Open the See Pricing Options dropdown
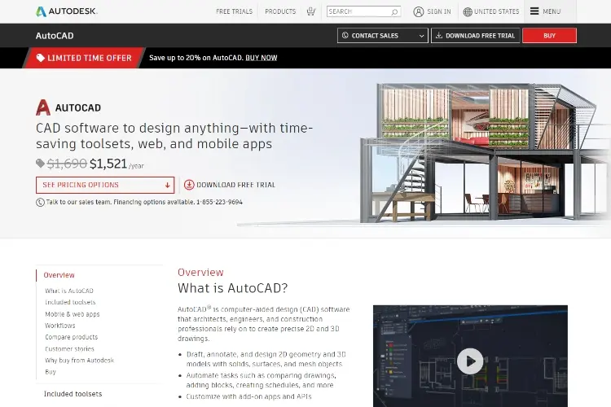This screenshot has width=611, height=407. pyautogui.click(x=105, y=185)
